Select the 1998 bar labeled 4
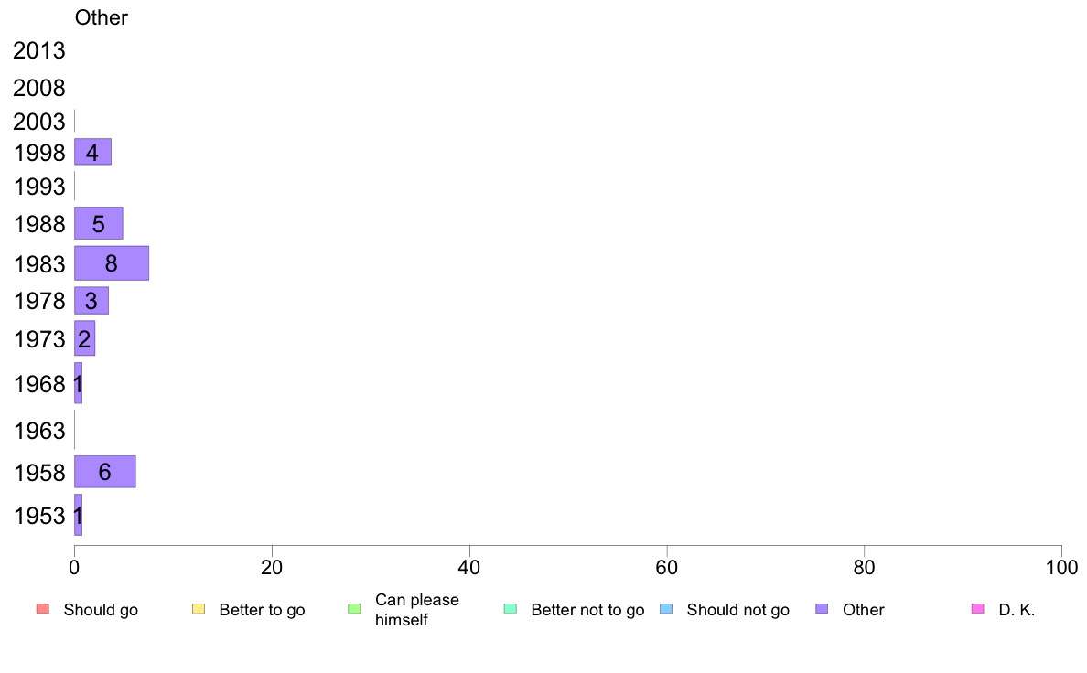 click(93, 152)
